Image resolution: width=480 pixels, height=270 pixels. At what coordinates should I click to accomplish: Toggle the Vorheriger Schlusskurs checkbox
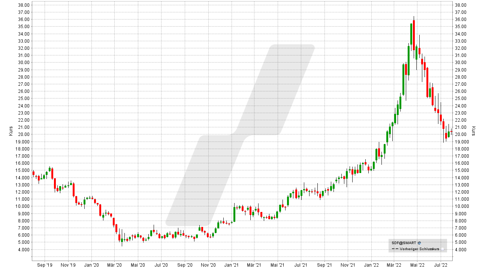tap(442, 249)
